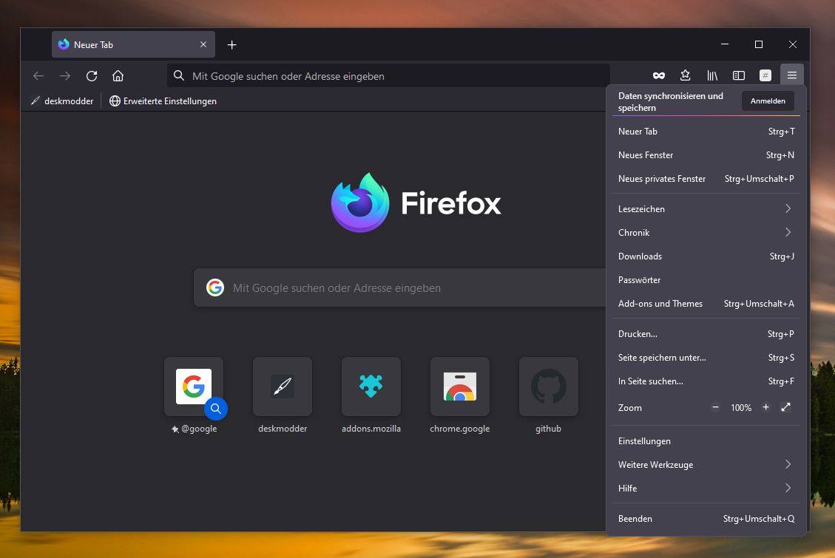Viewport: 835px width, 558px height.
Task: Focus the new tab page search field
Action: click(x=399, y=287)
